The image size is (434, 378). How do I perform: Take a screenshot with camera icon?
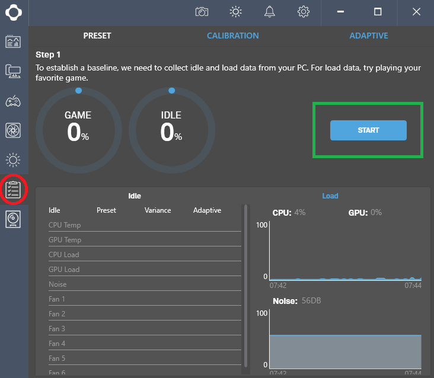pyautogui.click(x=202, y=12)
